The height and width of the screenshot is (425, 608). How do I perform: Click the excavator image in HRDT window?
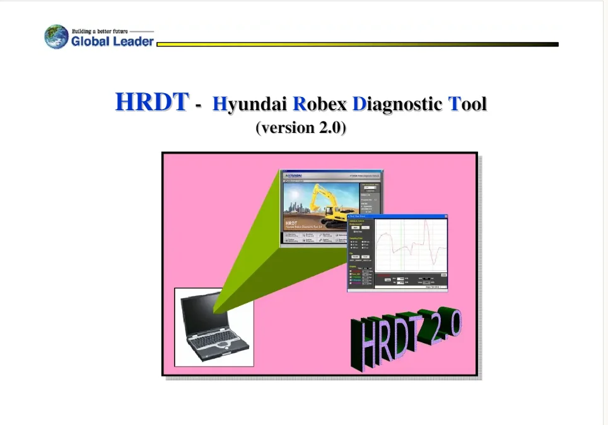pos(321,207)
